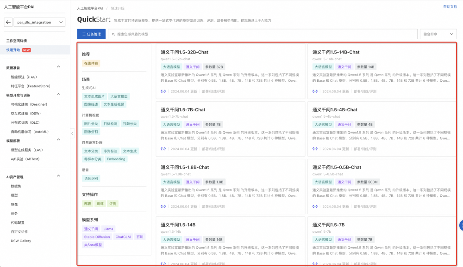
Task: Filter by 通义千问 in 模型系列
Action: (91, 229)
